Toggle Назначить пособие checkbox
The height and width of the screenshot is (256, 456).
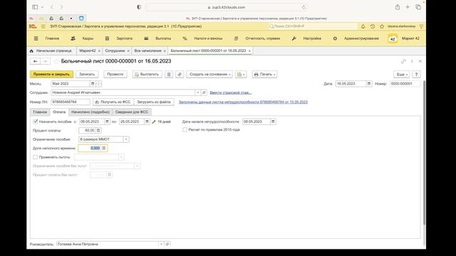click(x=36, y=122)
